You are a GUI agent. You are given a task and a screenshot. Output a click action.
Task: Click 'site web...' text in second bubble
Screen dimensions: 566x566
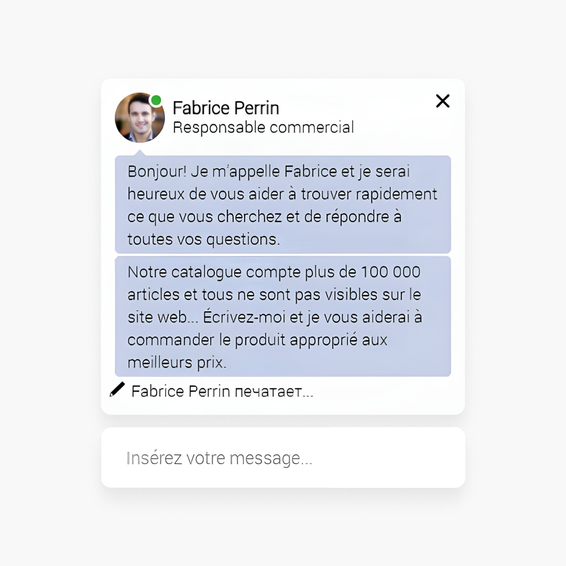[x=163, y=317]
